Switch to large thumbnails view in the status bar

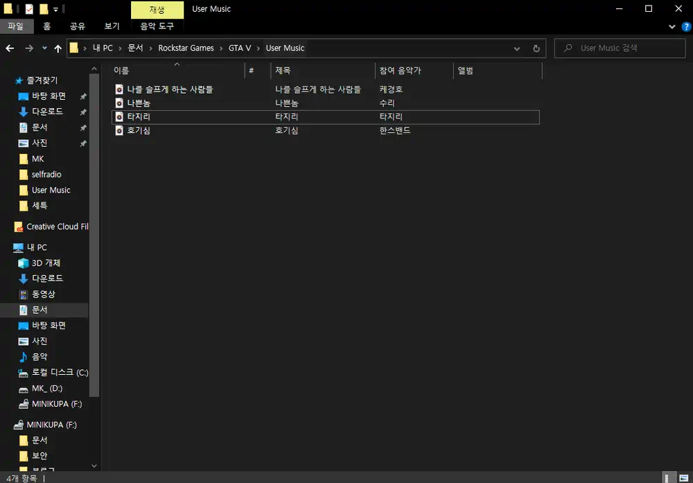point(683,477)
